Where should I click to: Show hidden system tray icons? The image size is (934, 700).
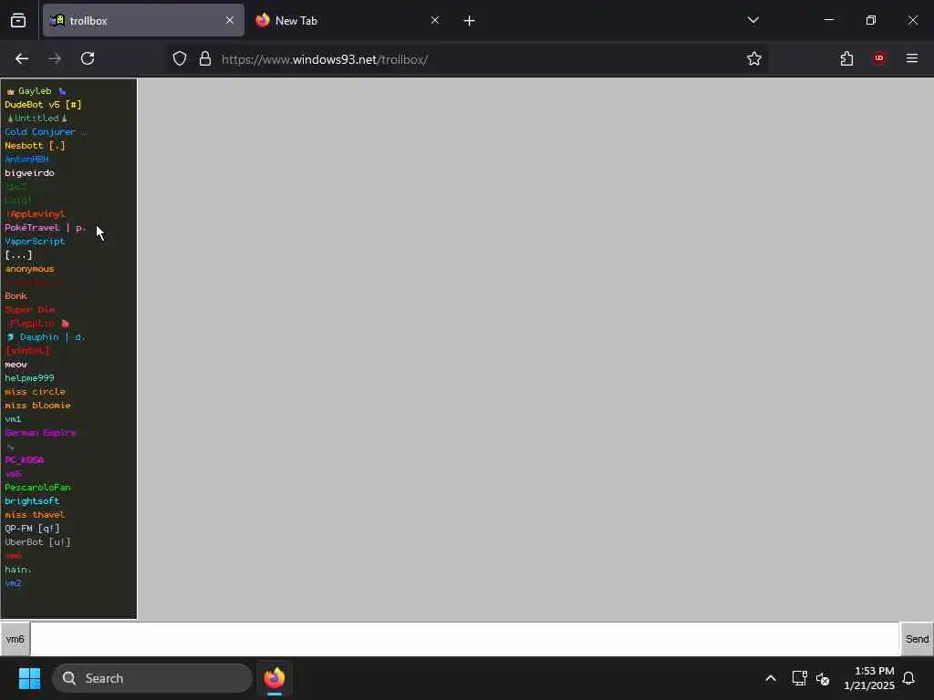point(770,678)
